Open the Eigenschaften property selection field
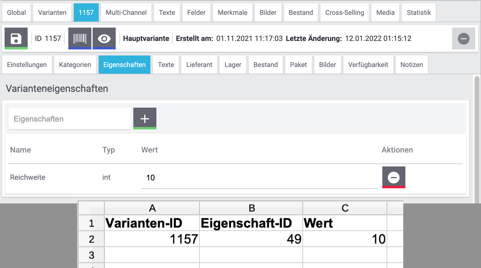This screenshot has width=481, height=268. (69, 119)
